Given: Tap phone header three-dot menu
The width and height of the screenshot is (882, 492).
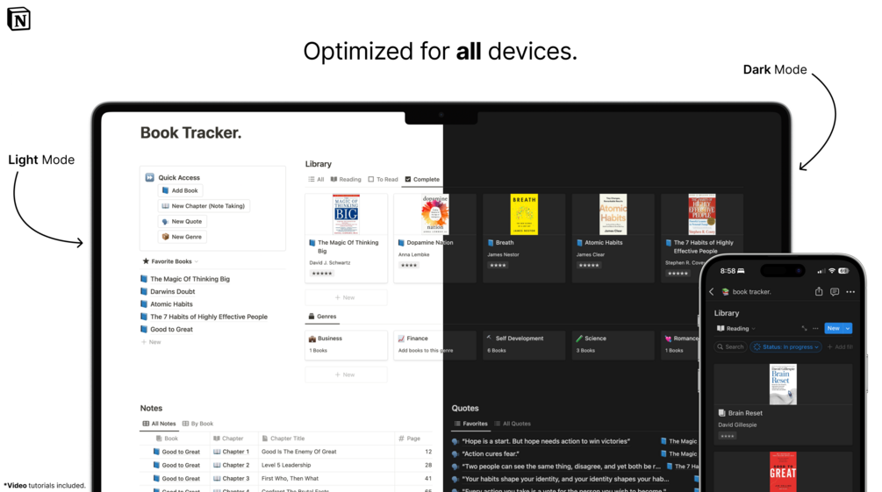Looking at the screenshot, I should click(x=850, y=292).
